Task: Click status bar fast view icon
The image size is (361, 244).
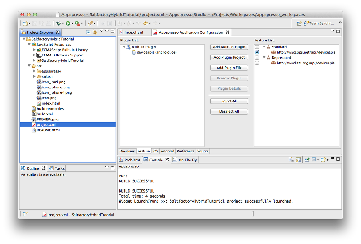Action: coord(25,214)
